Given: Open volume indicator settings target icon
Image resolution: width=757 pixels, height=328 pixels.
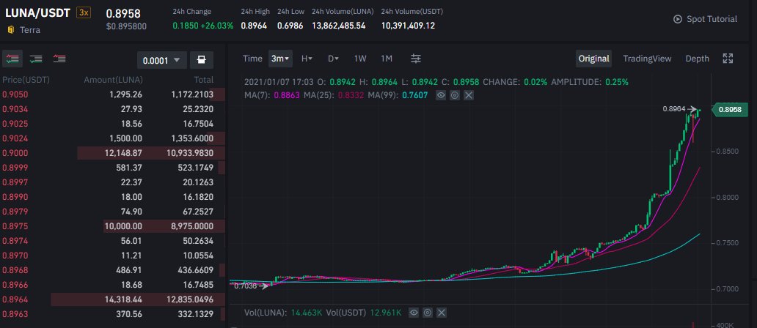Looking at the screenshot, I should click(427, 313).
